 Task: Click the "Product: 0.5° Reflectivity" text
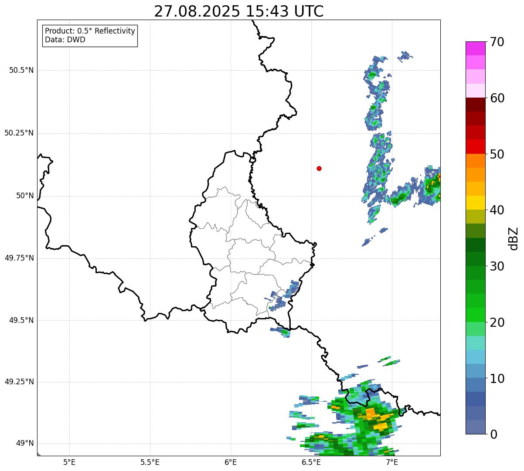point(90,31)
